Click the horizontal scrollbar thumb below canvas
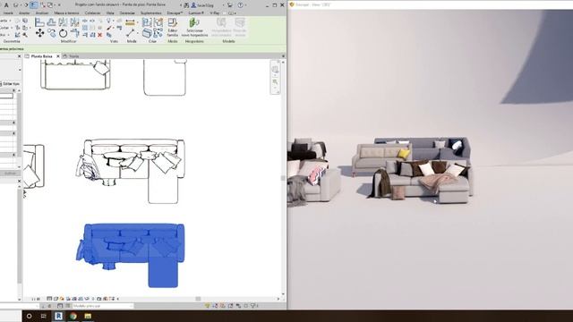Viewport: 573px width, 322px height. (198, 299)
